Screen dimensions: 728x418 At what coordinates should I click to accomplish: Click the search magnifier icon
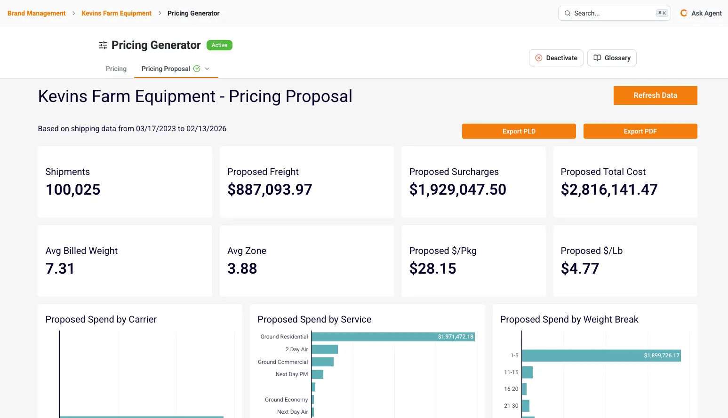point(568,13)
